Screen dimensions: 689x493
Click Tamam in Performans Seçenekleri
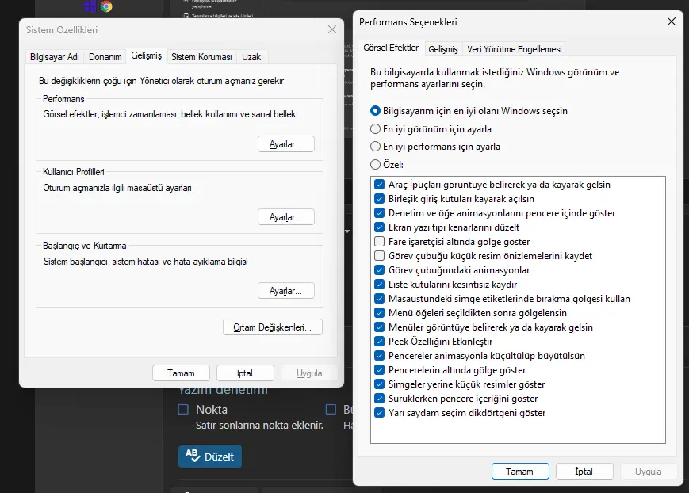pyautogui.click(x=520, y=472)
